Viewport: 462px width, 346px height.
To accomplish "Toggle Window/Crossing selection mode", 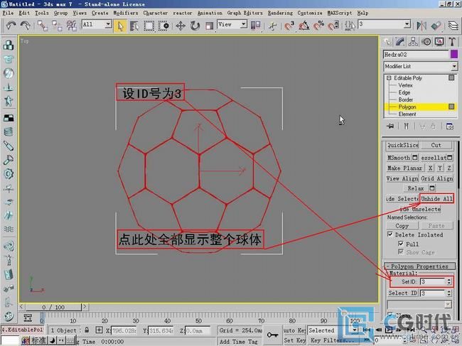I will 163,26.
